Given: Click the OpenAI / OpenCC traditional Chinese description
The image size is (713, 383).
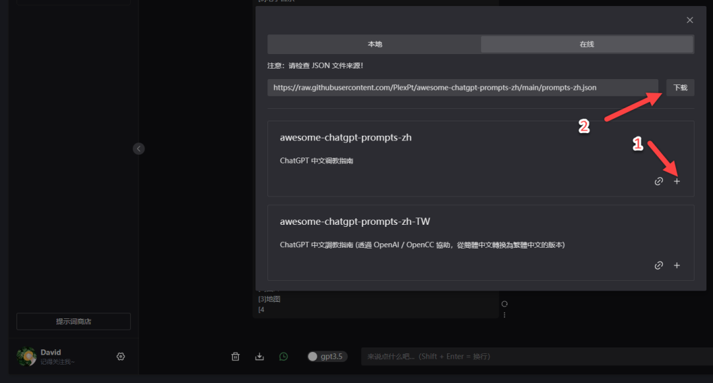Looking at the screenshot, I should point(422,245).
